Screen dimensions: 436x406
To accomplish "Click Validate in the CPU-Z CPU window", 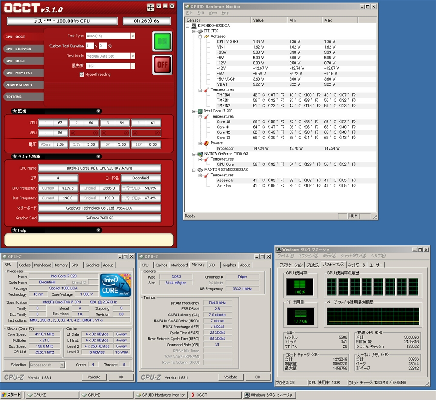I will (94, 377).
